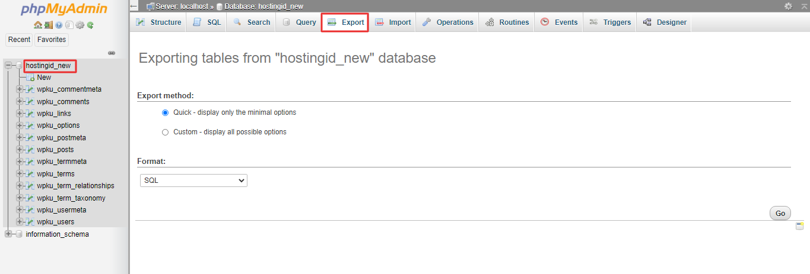Open the console note icon below Go
This screenshot has width=810, height=274.
click(799, 226)
